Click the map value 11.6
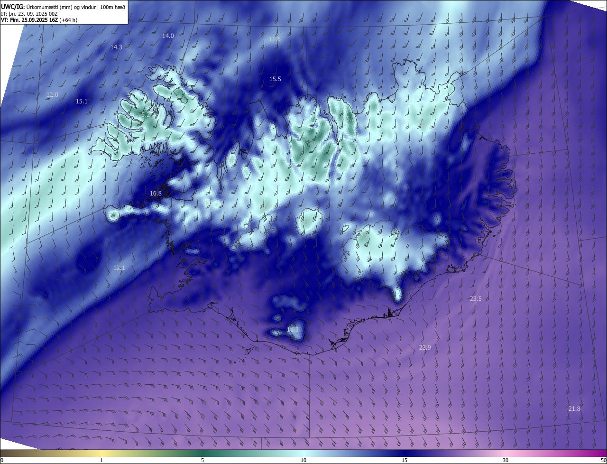Viewport: 607px width, 464px height. coord(275,39)
